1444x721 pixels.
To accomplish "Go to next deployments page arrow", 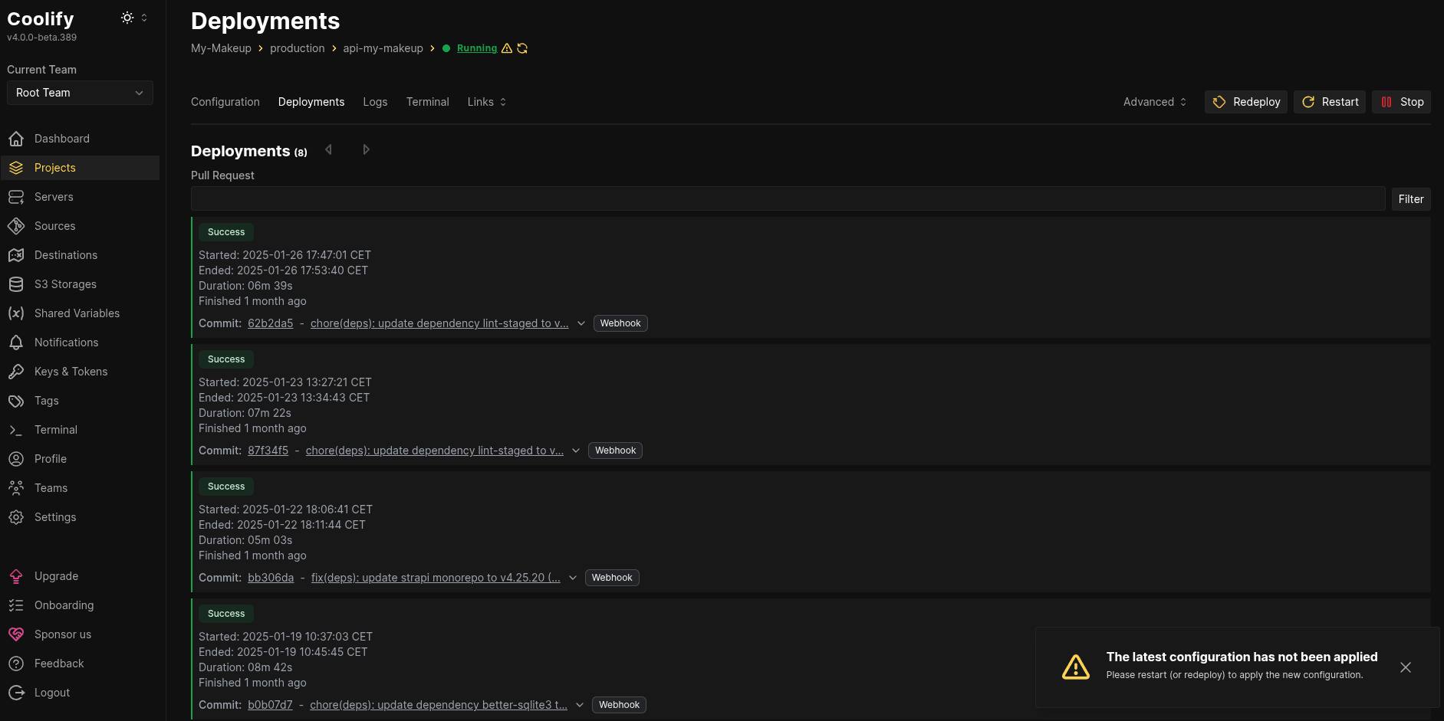I will click(366, 149).
